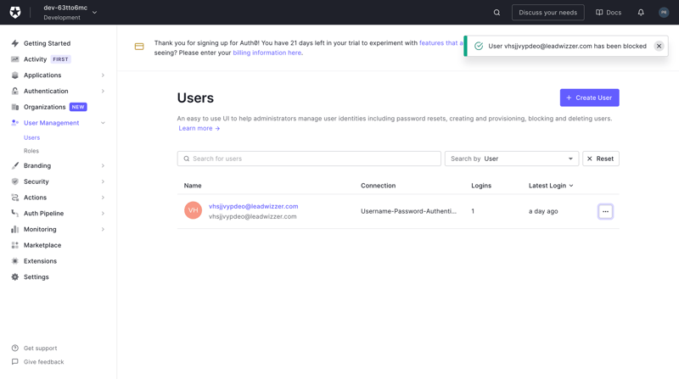Open the tenant dev-63tto6mc switcher
Viewport: 679px width, 379px height.
click(70, 13)
